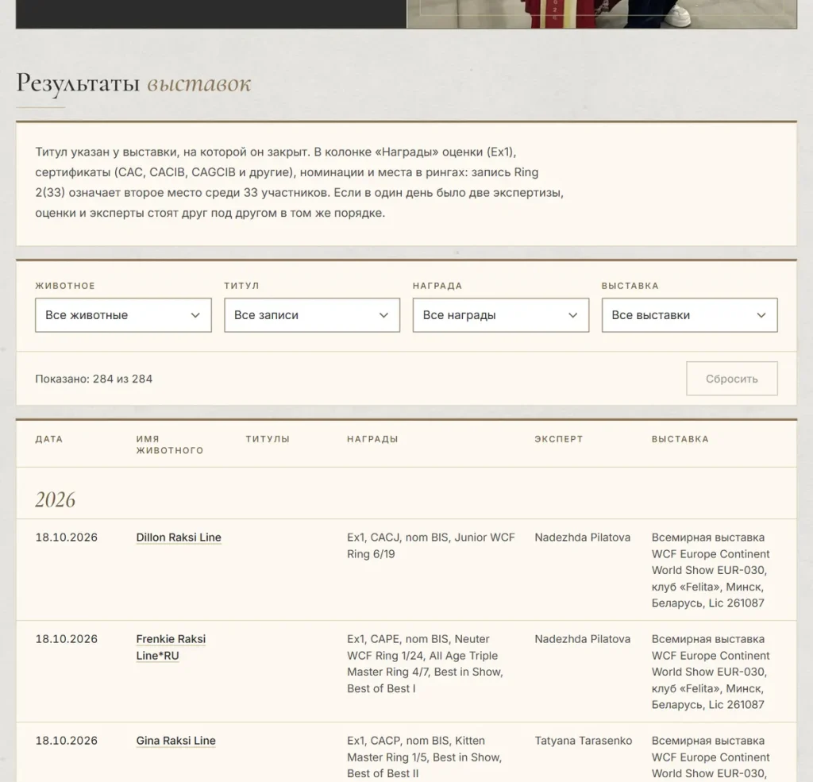Screen dimensions: 813x782
Task: Click expert Nadezhda Pilatova in Dillon's row
Action: pyautogui.click(x=582, y=537)
